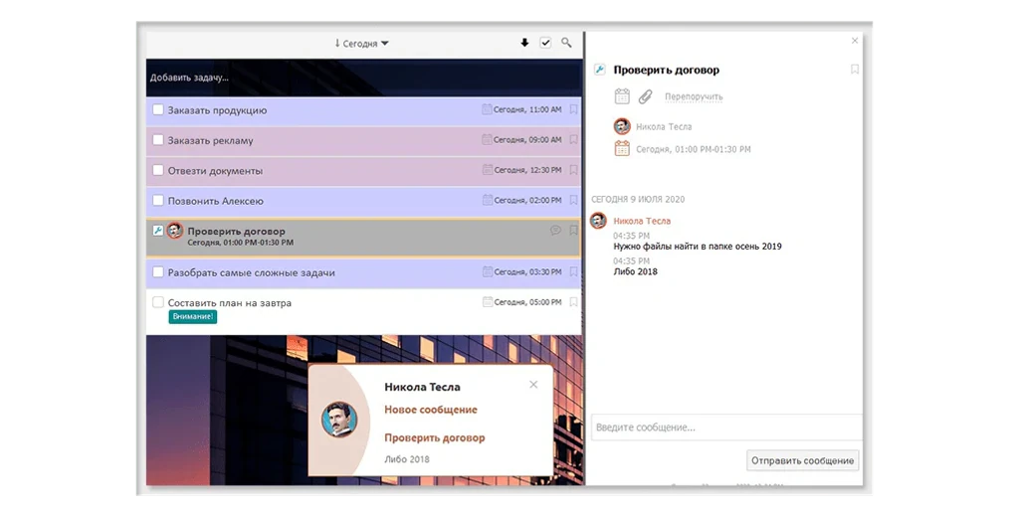Screen dimensions: 1019x514
Task: Click the Добавить задачу input field
Action: pos(364,78)
